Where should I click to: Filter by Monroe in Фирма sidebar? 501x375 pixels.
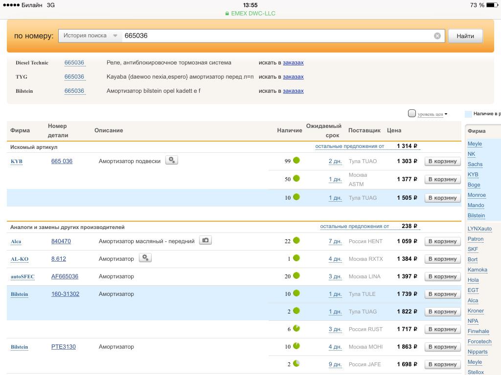click(477, 195)
